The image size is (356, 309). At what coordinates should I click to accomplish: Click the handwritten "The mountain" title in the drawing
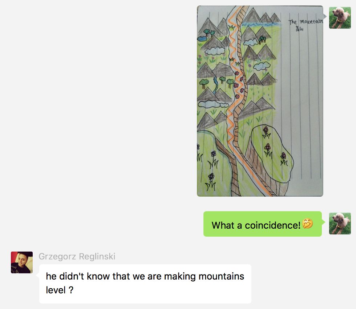click(x=306, y=21)
